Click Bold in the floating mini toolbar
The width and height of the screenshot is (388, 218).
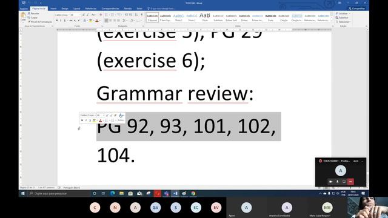pyautogui.click(x=82, y=121)
